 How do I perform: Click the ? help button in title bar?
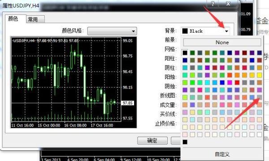tap(213, 4)
